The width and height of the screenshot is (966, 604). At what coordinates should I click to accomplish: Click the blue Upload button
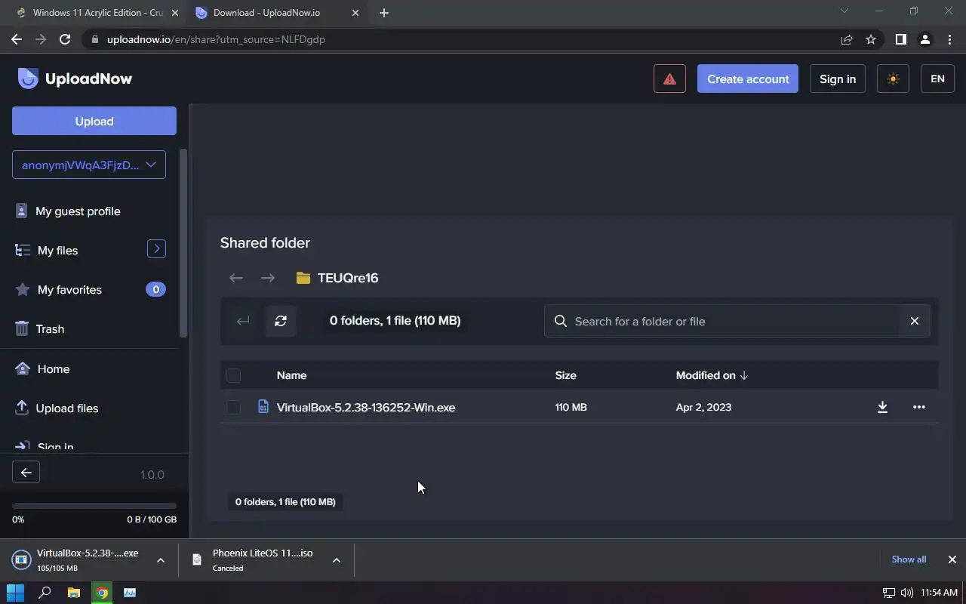(x=94, y=121)
